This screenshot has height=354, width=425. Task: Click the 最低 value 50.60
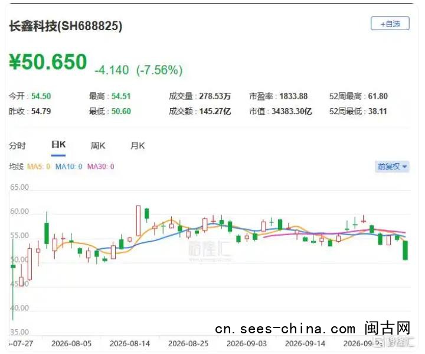(121, 111)
